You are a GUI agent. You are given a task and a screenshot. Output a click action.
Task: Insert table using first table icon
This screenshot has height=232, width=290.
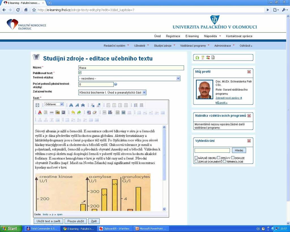(118, 112)
